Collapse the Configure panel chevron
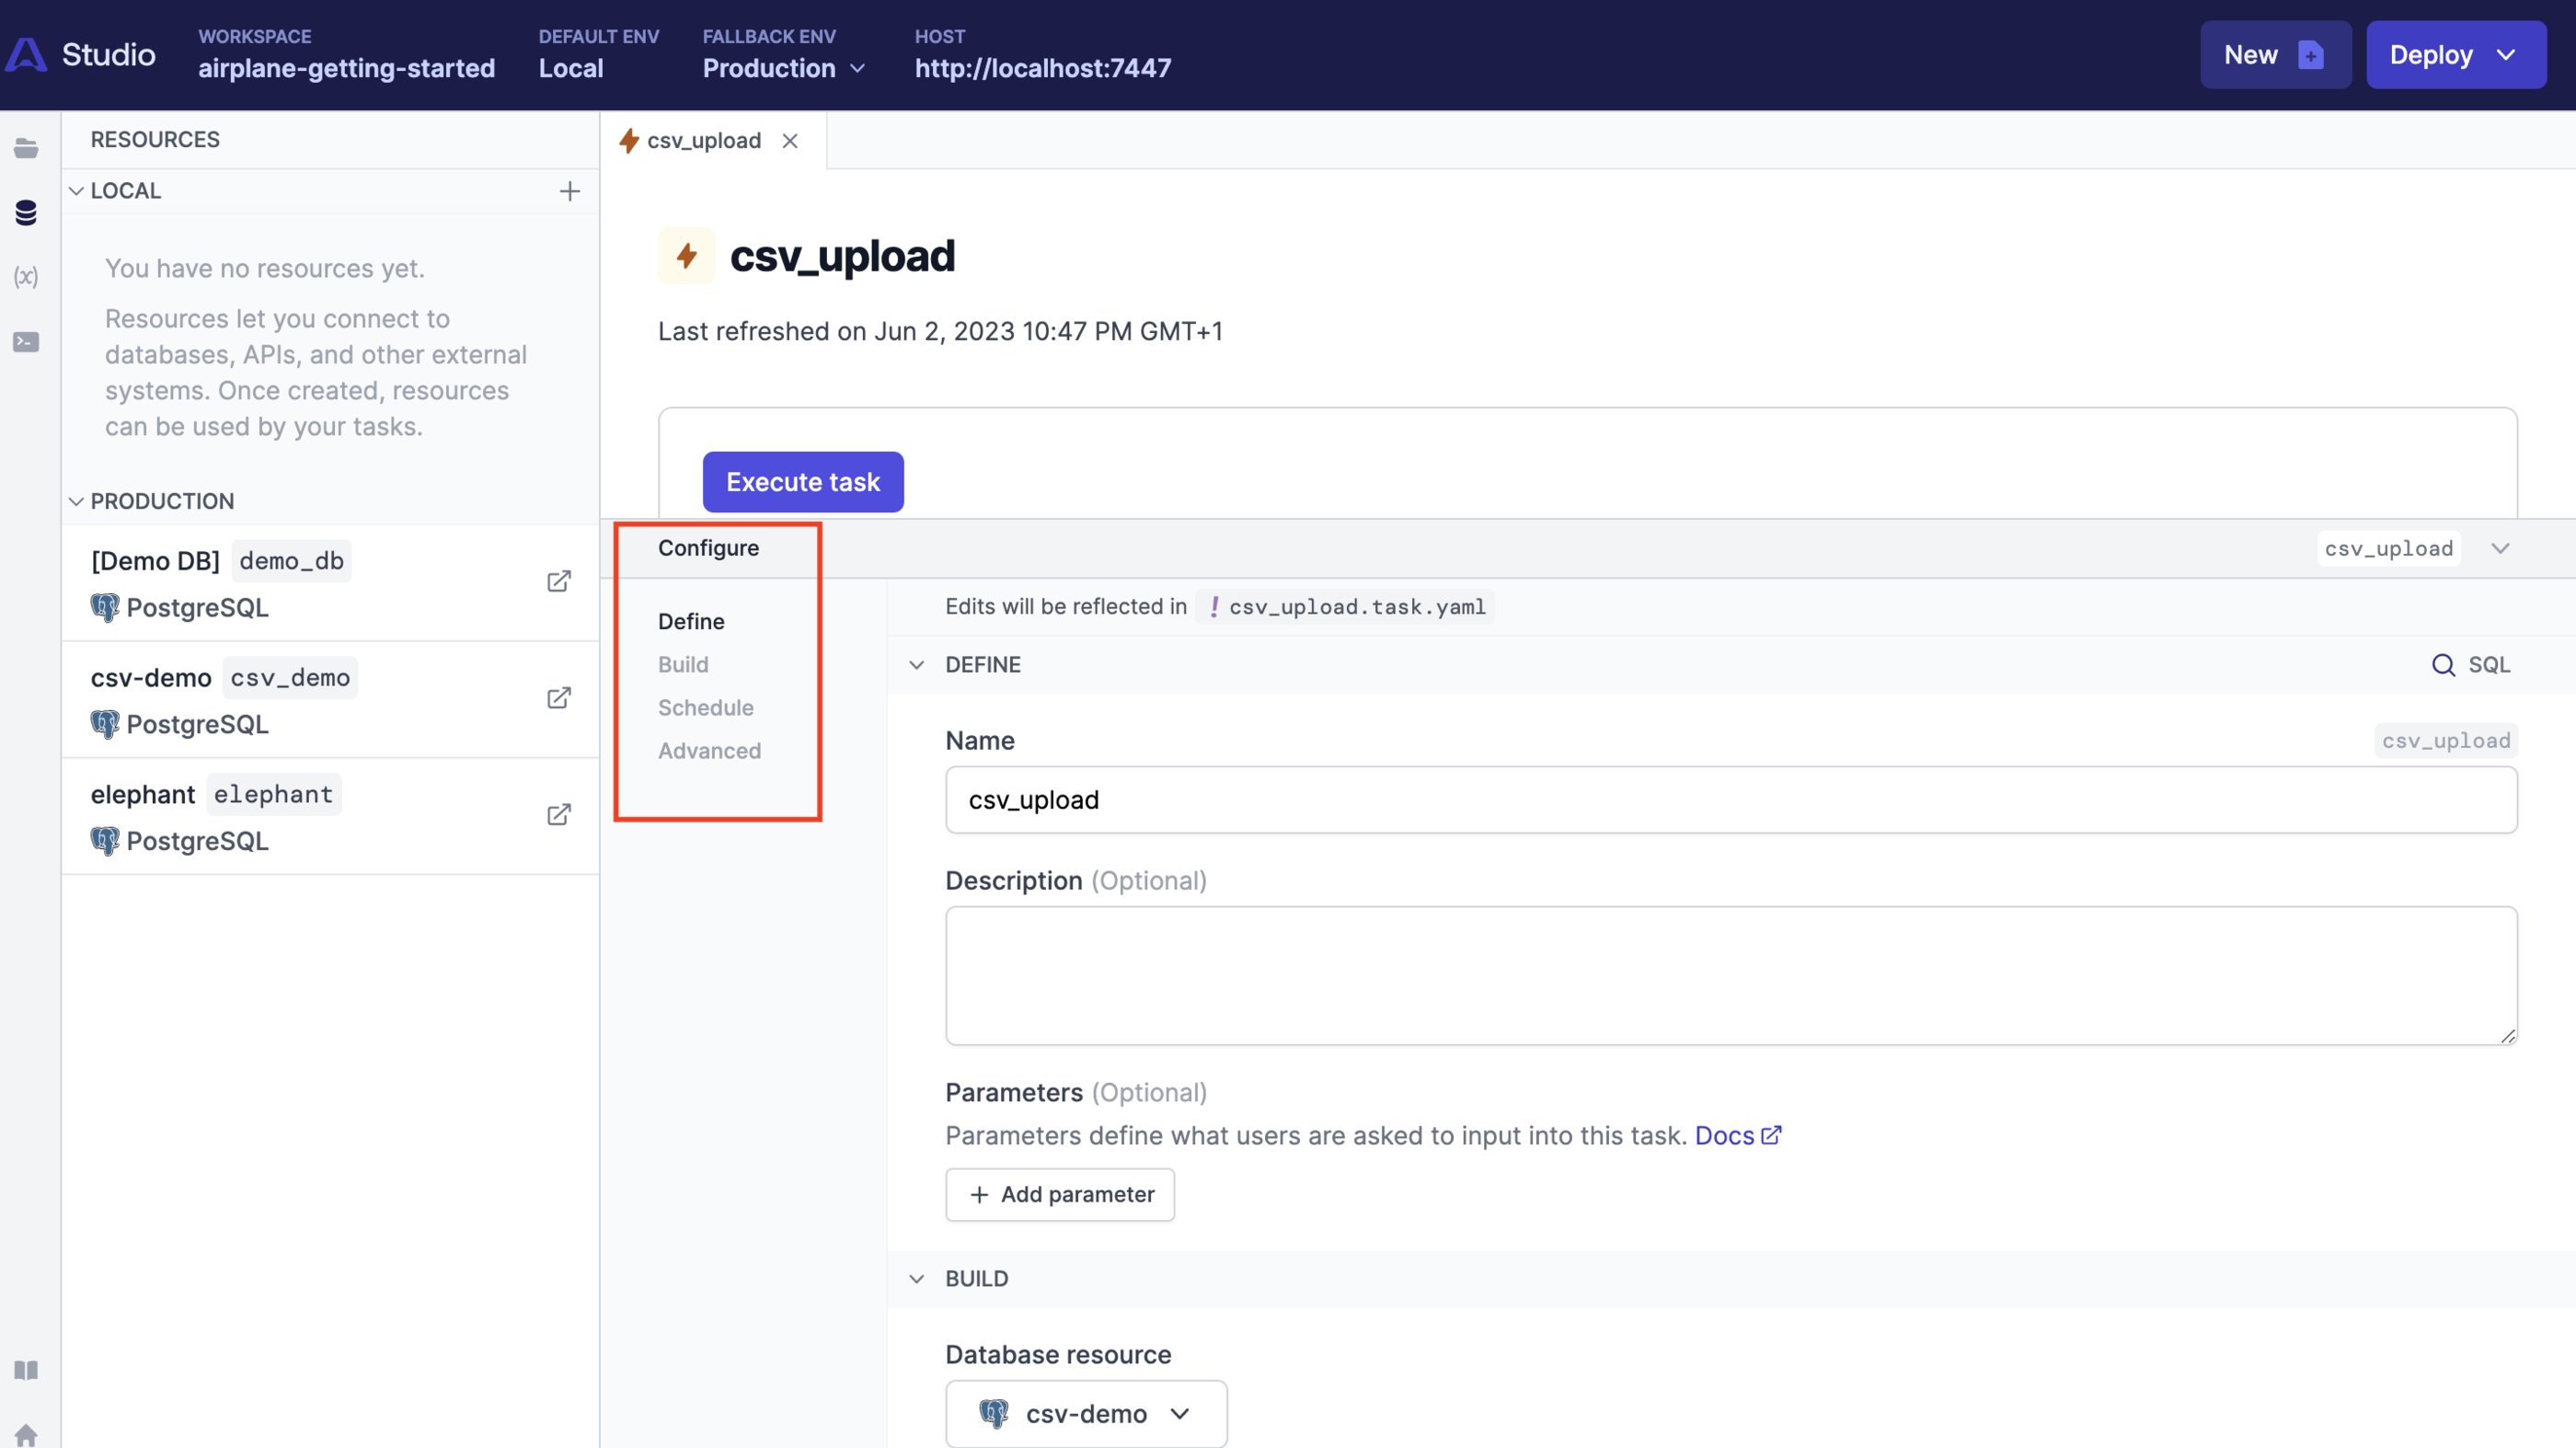The image size is (2576, 1448). click(x=2500, y=548)
